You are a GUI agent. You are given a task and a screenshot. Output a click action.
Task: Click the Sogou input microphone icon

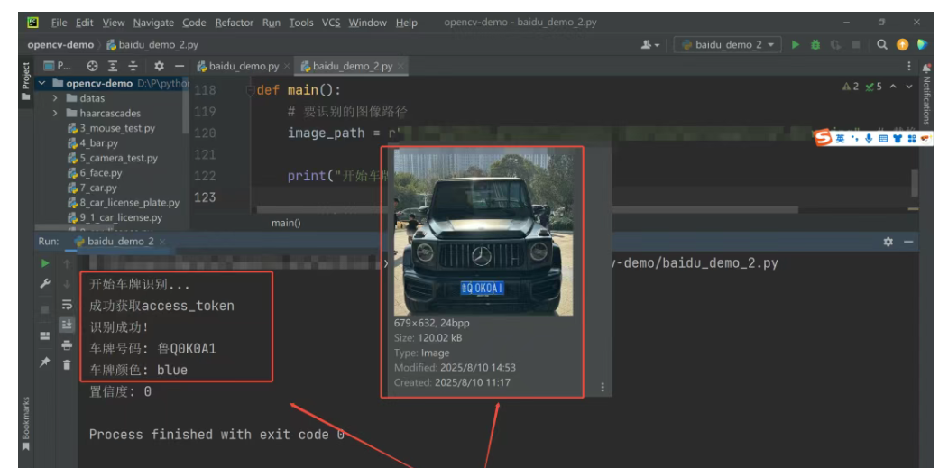(x=869, y=139)
